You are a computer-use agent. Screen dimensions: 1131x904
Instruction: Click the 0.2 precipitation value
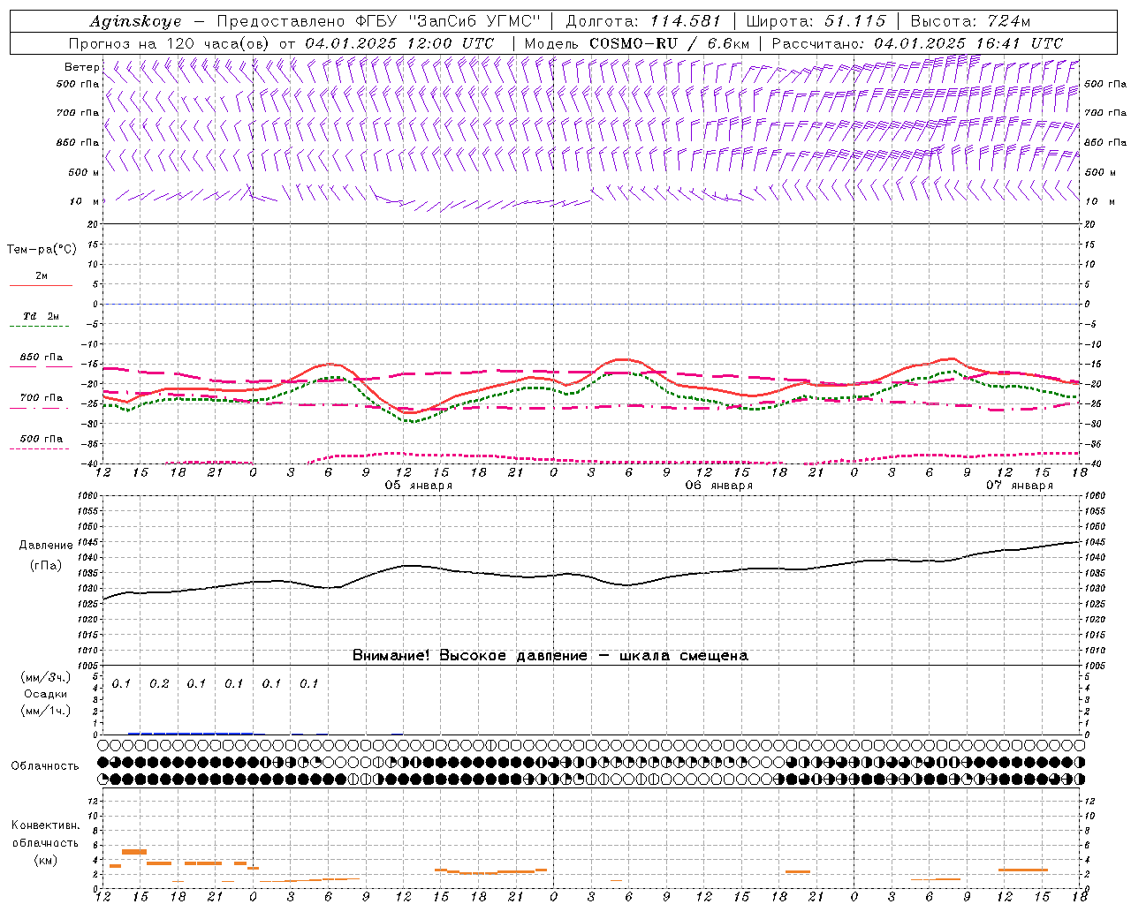click(x=159, y=683)
